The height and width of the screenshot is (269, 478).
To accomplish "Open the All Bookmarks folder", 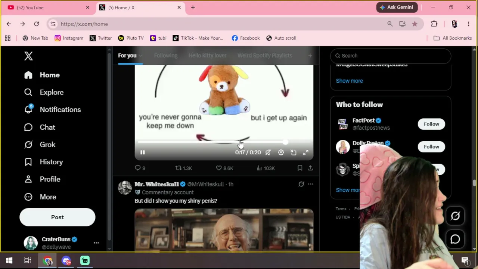I will pos(452,38).
